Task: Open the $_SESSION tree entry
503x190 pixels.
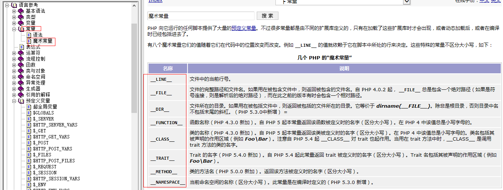Action: point(45,173)
